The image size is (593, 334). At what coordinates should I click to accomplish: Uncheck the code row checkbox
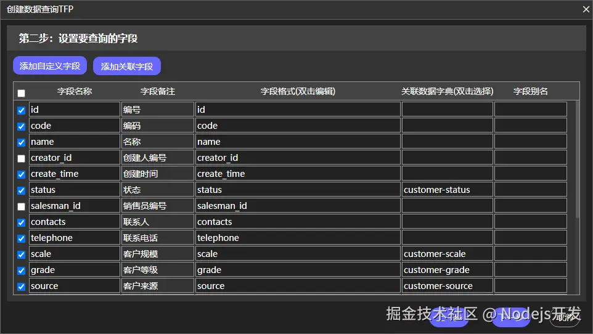click(x=21, y=126)
